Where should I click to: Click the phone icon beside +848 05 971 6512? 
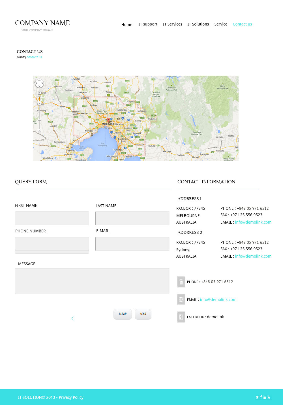pos(181,282)
